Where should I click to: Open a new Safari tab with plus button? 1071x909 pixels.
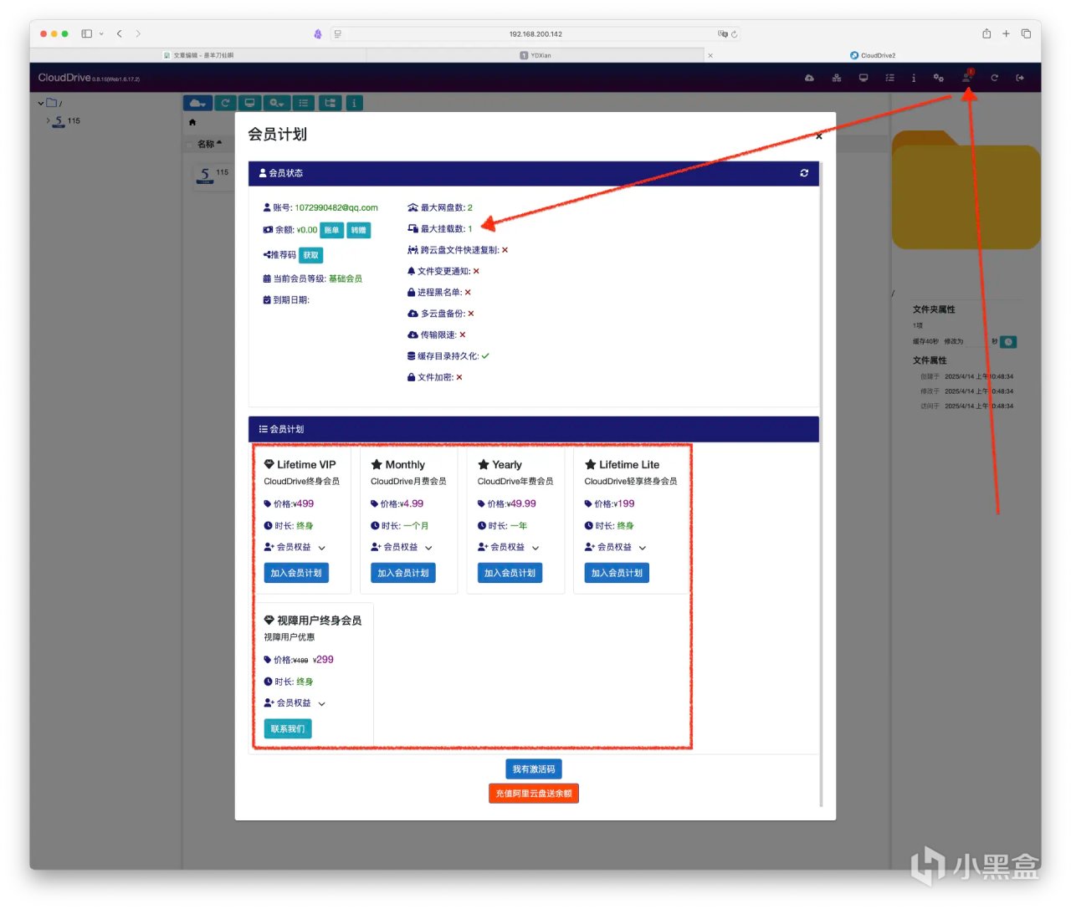coord(1006,33)
